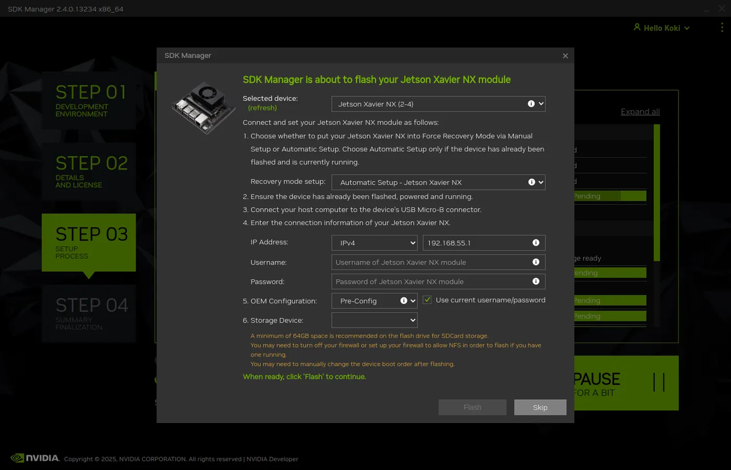Click the USB Micro-B connector instruction text
Viewport: 731px width, 470px height.
point(362,210)
